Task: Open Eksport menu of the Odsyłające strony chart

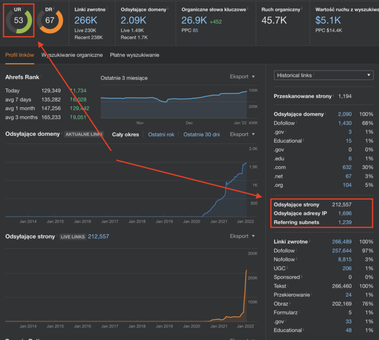Action: point(242,236)
